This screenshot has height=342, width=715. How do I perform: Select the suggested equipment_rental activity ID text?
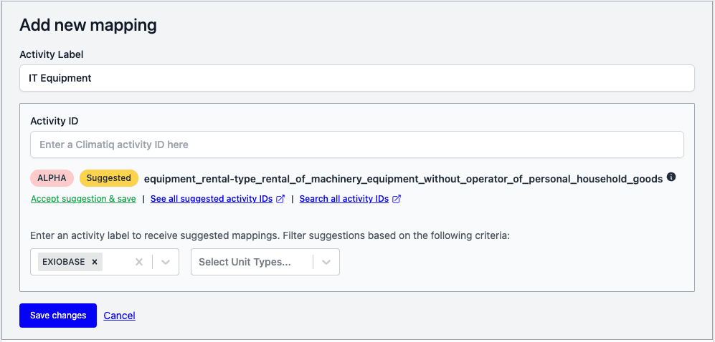point(403,178)
